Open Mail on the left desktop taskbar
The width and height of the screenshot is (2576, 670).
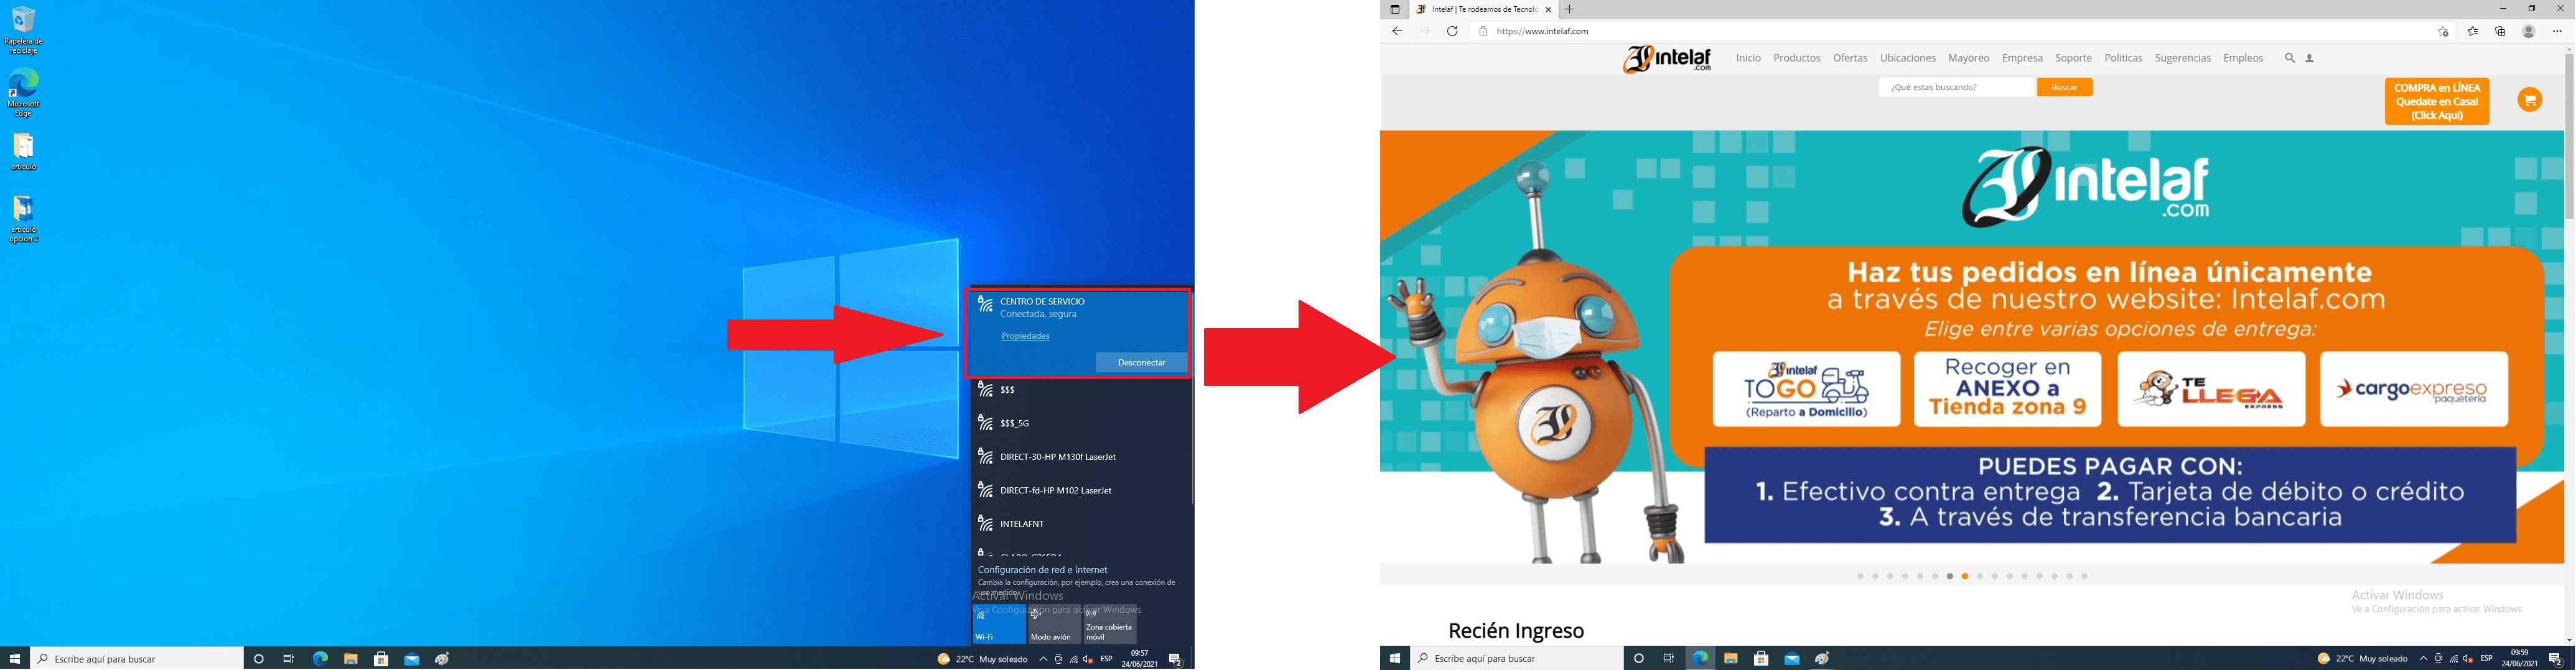pyautogui.click(x=412, y=659)
